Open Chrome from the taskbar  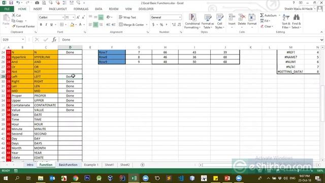76,178
